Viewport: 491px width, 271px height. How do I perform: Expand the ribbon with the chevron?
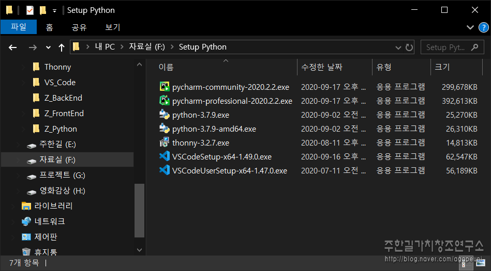[x=470, y=27]
